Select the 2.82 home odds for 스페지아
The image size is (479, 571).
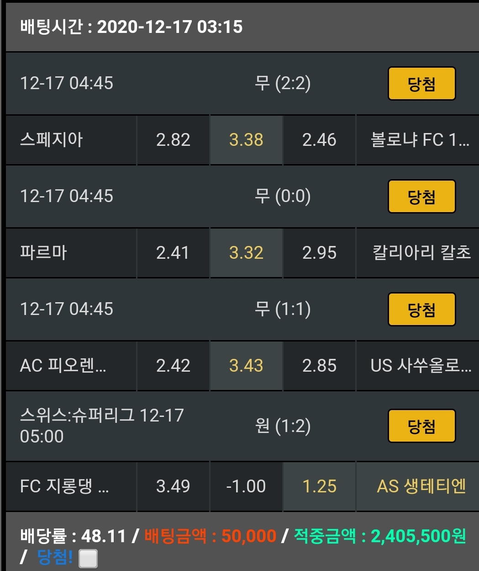pos(173,140)
